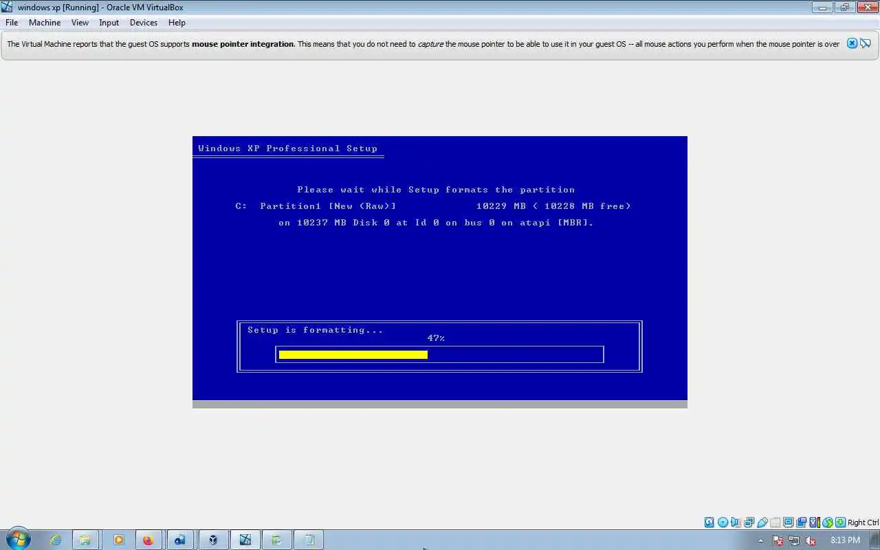Image resolution: width=880 pixels, height=550 pixels.
Task: Click the video recording status icon
Action: (x=801, y=522)
